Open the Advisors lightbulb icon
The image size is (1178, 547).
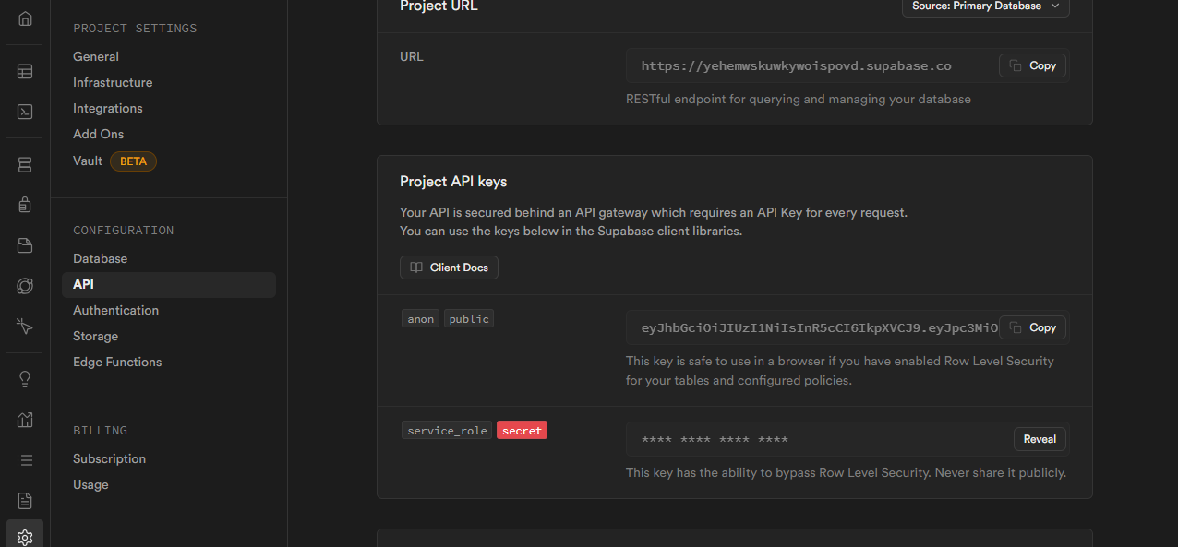(x=25, y=379)
